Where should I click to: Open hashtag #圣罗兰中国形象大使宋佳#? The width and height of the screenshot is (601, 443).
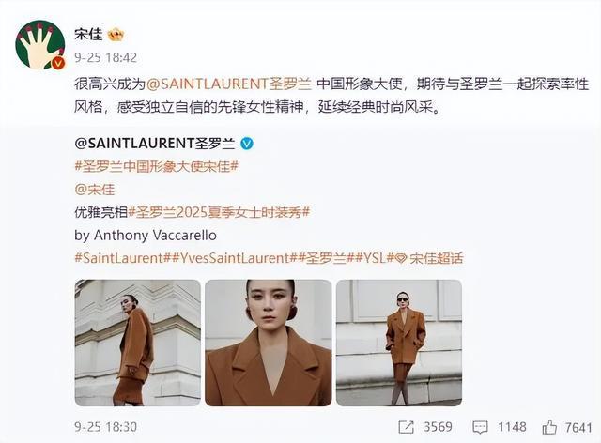pyautogui.click(x=157, y=167)
